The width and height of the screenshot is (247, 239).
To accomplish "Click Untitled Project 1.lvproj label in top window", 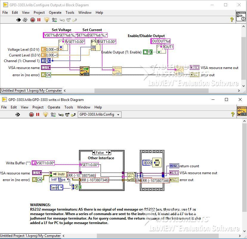I will click(32, 91).
